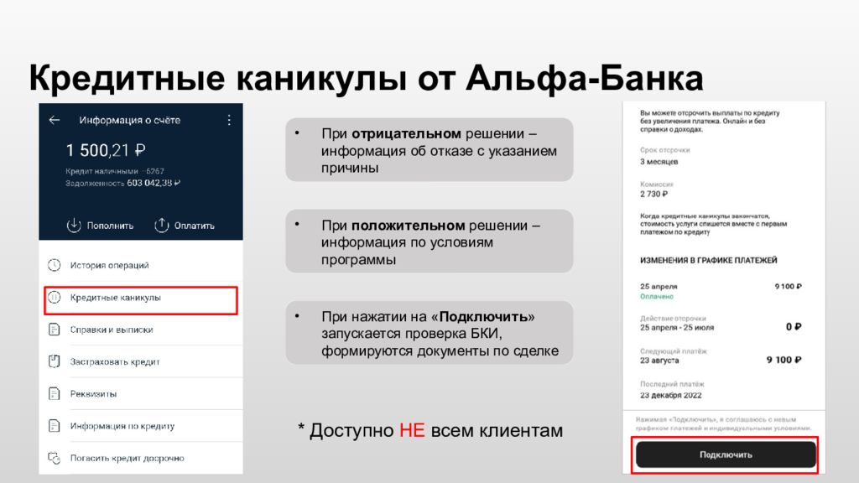The width and height of the screenshot is (859, 483).
Task: Tap the Оплатить upload icon
Action: coord(162,225)
